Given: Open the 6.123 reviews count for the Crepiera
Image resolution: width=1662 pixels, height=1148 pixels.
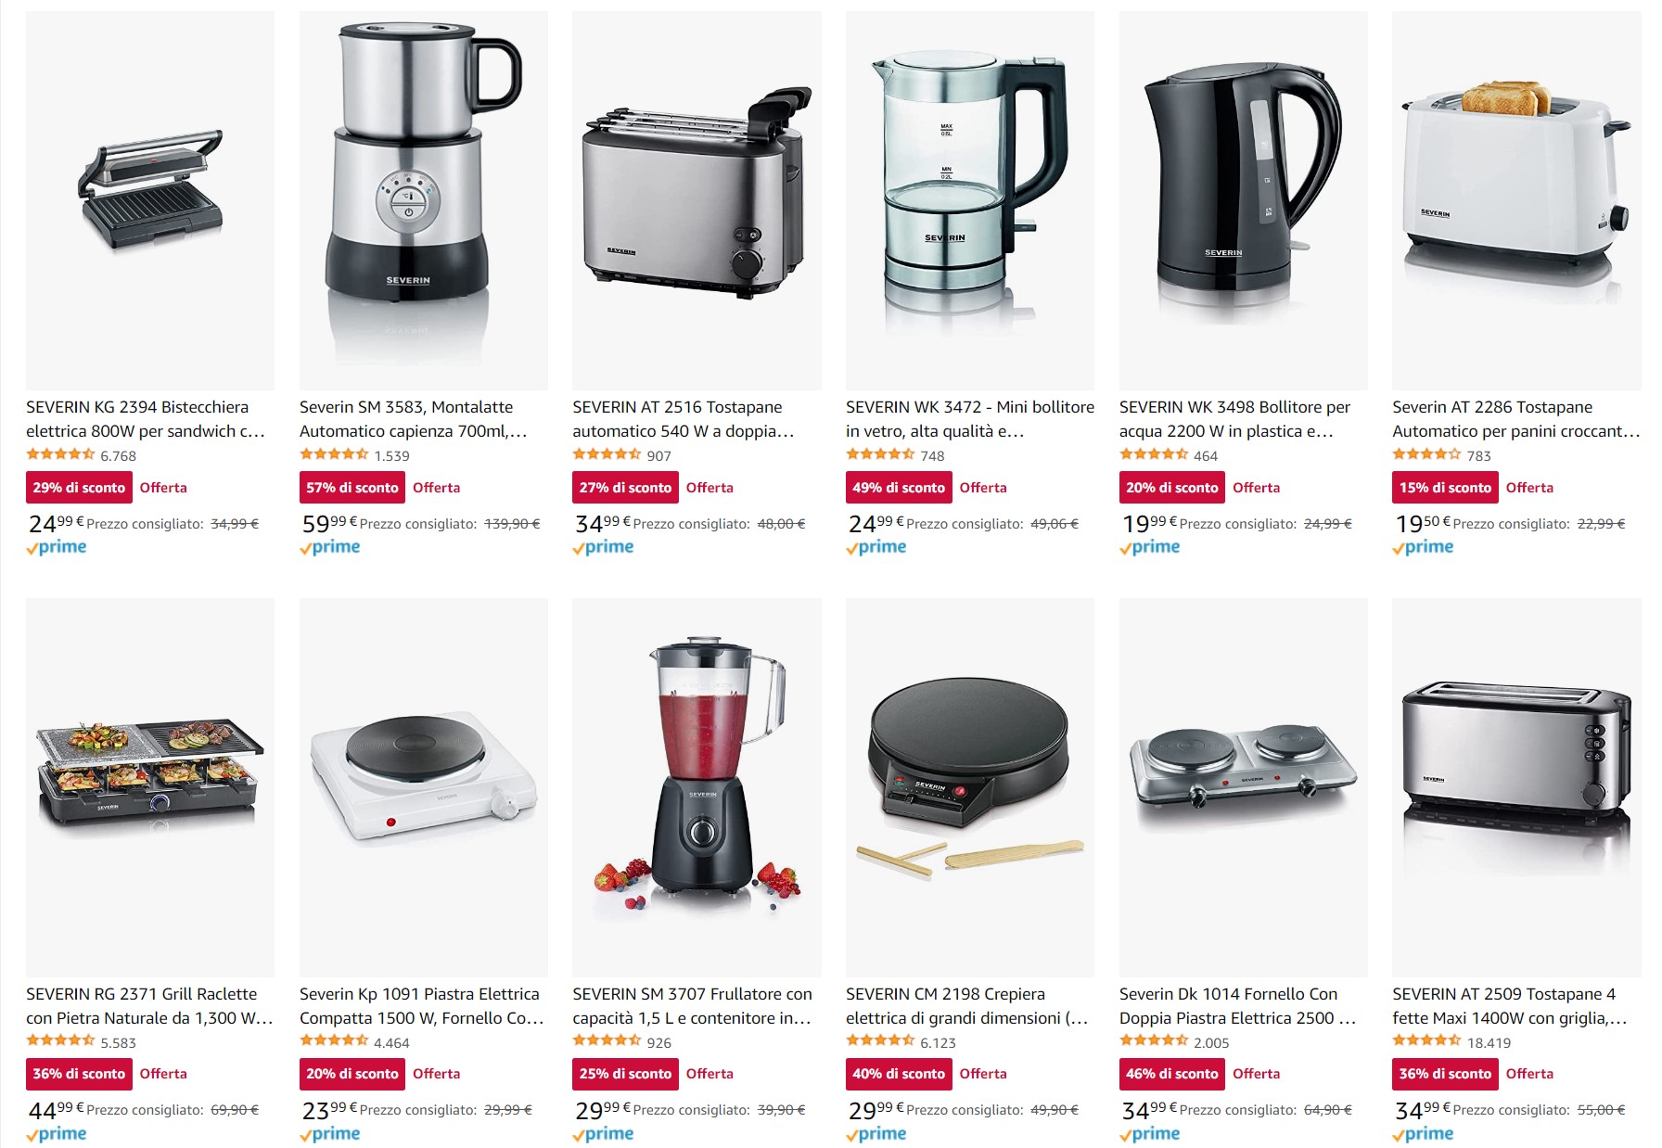Looking at the screenshot, I should tap(938, 1042).
